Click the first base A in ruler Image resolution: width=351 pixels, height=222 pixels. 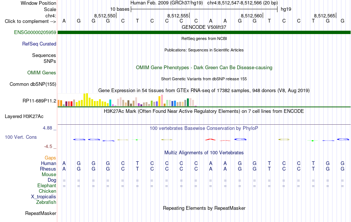[x=64, y=21]
